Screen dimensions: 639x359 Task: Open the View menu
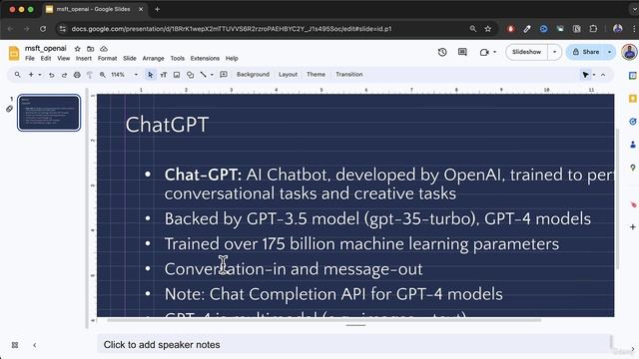point(63,58)
